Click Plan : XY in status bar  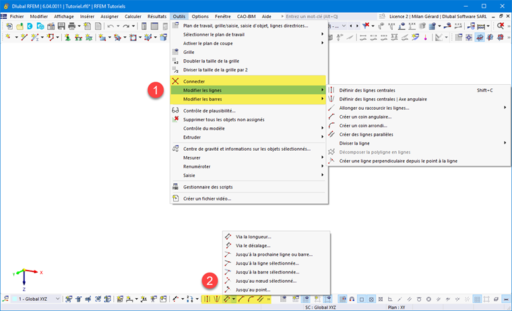click(x=396, y=308)
